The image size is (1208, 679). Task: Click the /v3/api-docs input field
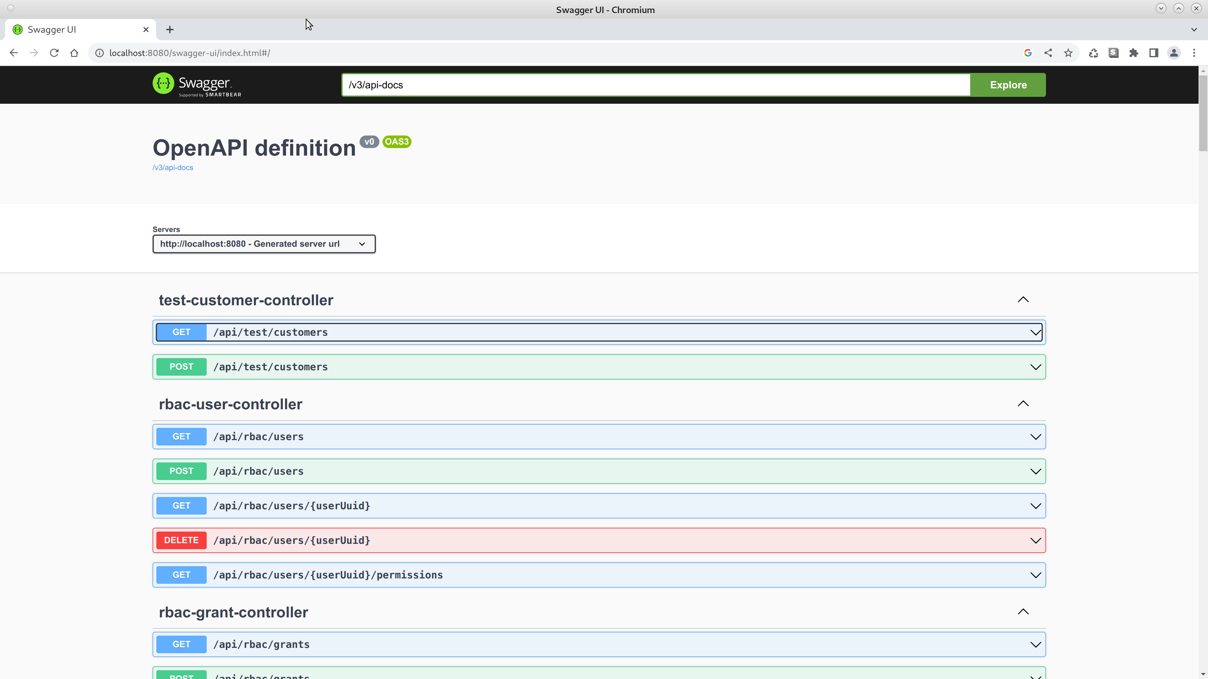[x=656, y=85]
